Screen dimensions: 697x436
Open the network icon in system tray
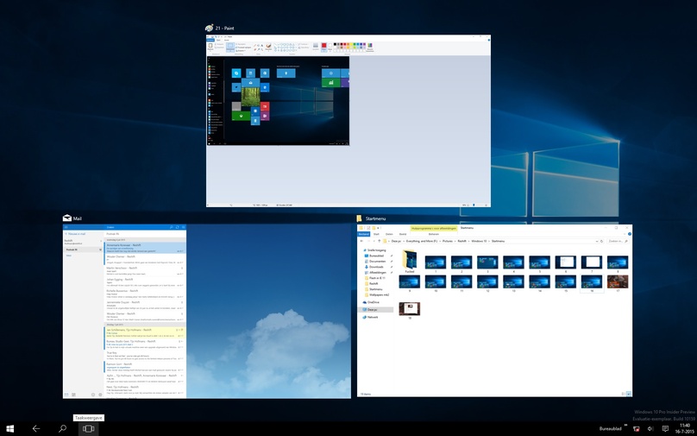[636, 428]
